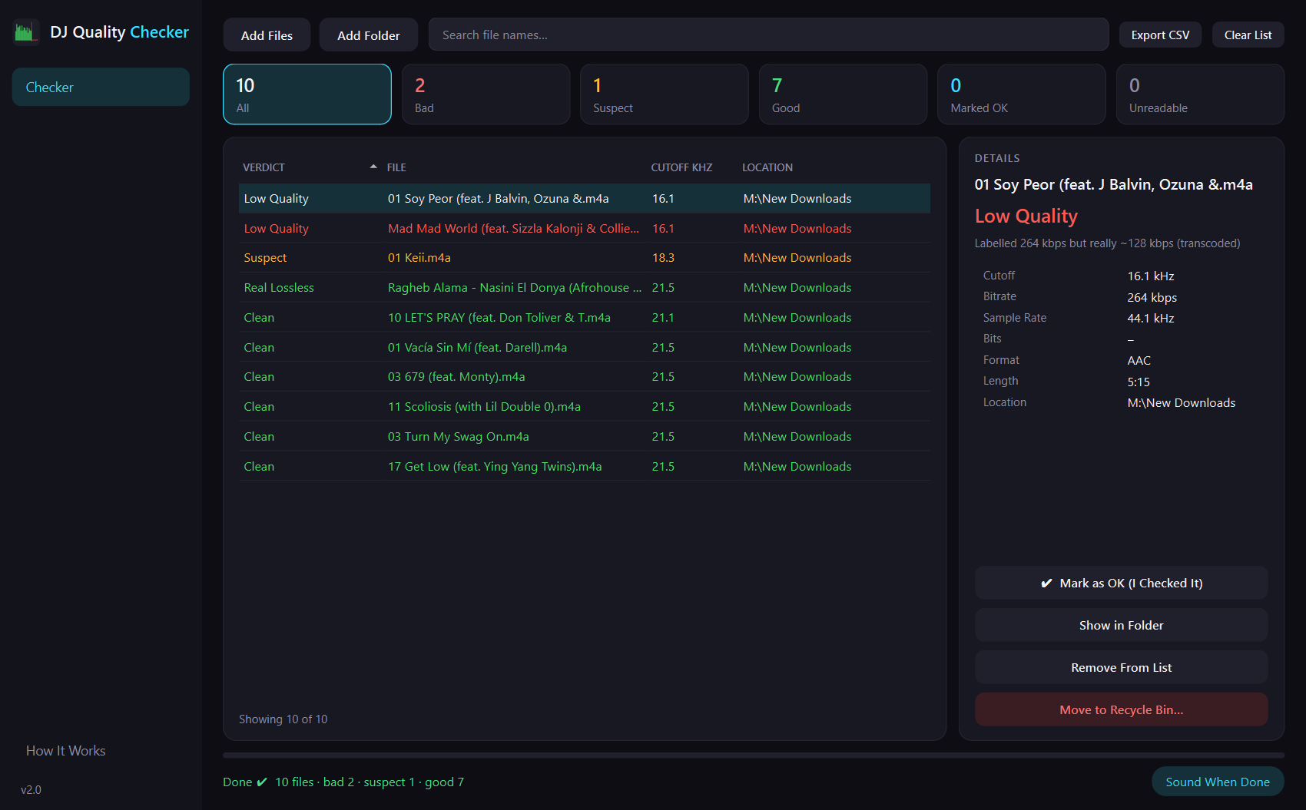Click the Clear List button
Screen dimensions: 1306x810
(x=1248, y=35)
